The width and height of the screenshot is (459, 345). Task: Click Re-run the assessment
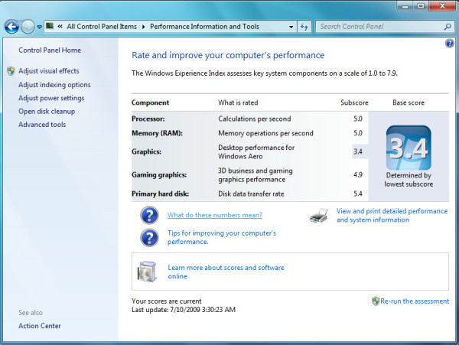(x=415, y=301)
